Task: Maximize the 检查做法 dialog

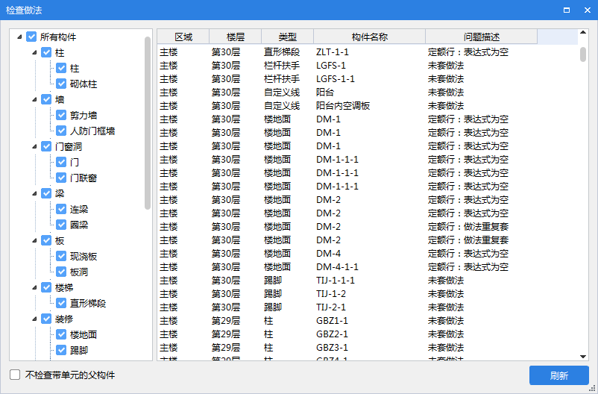Action: point(567,10)
